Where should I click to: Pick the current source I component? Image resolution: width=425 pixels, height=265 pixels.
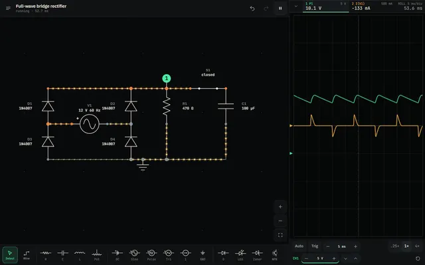click(x=186, y=254)
